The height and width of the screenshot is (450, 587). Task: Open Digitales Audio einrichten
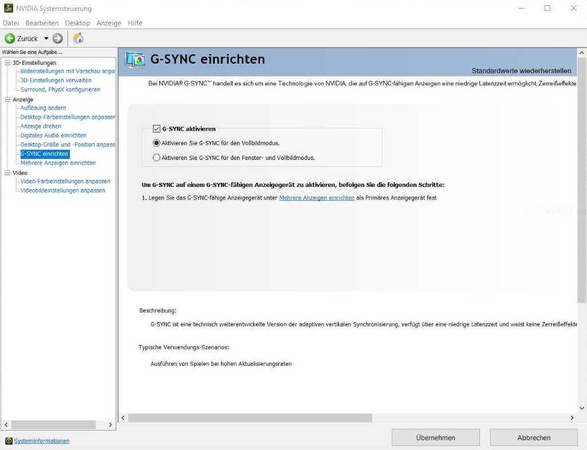point(53,135)
